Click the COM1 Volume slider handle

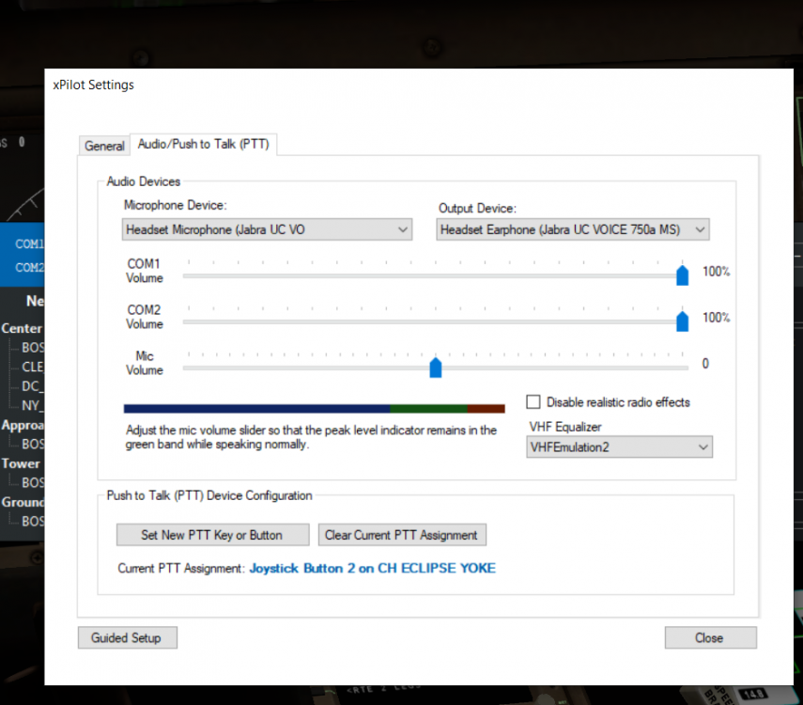tap(683, 274)
